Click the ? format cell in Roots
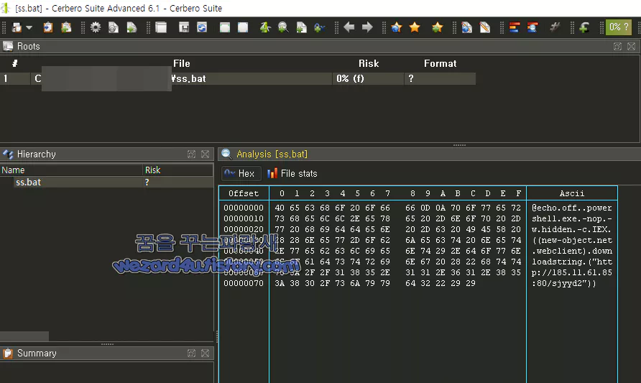641x383 pixels. (440, 78)
